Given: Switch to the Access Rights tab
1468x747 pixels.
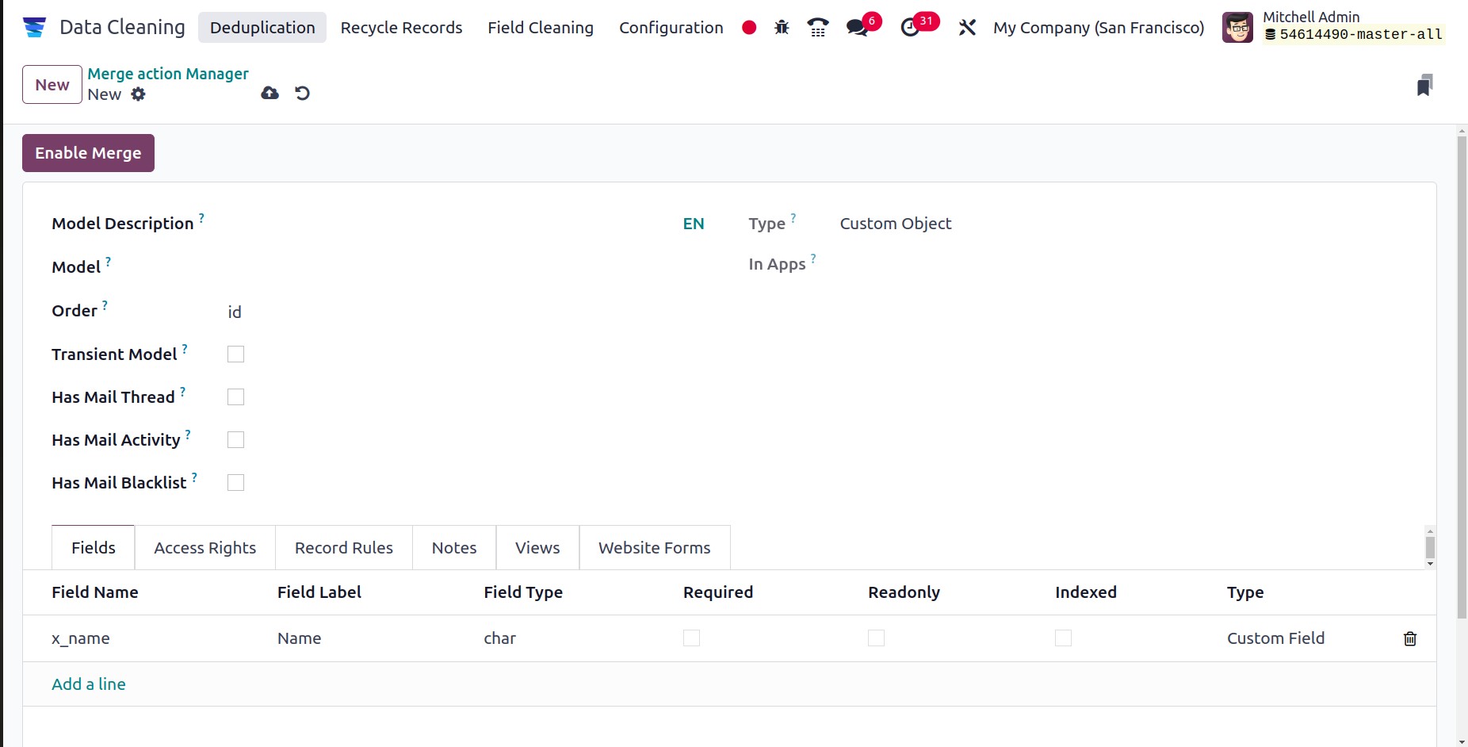Looking at the screenshot, I should coord(205,547).
